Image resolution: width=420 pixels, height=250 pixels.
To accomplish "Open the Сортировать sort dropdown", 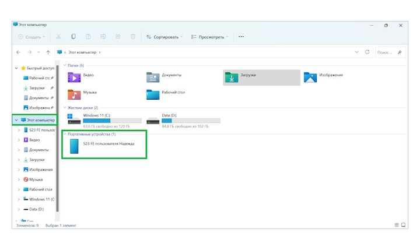I will 164,37.
